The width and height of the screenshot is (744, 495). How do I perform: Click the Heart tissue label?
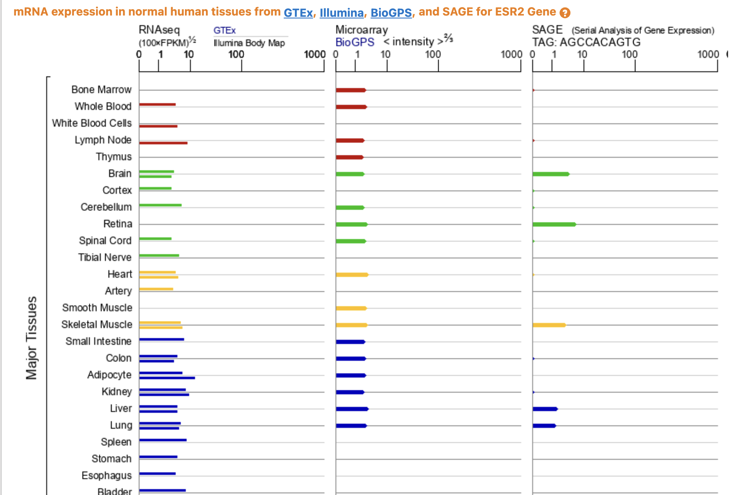(x=120, y=274)
